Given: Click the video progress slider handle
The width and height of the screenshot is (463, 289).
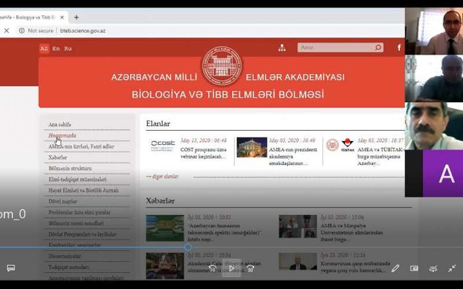Looking at the screenshot, I should (188, 247).
